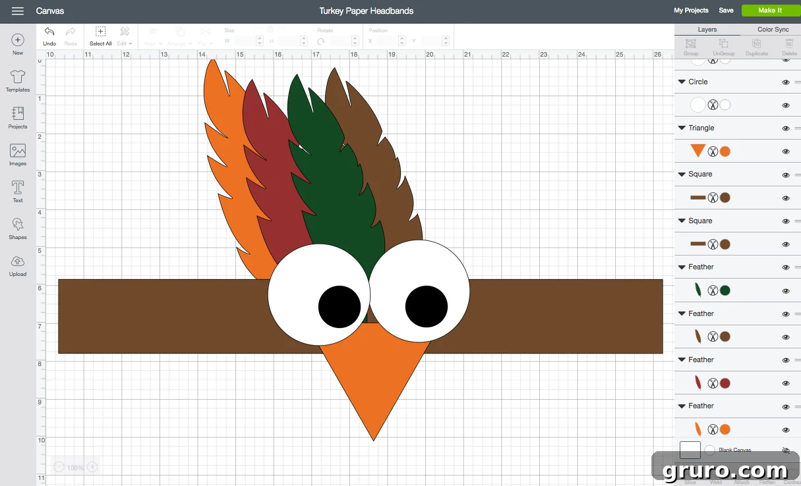Click the Rotate icon in toolbar
The width and height of the screenshot is (801, 486).
point(321,41)
